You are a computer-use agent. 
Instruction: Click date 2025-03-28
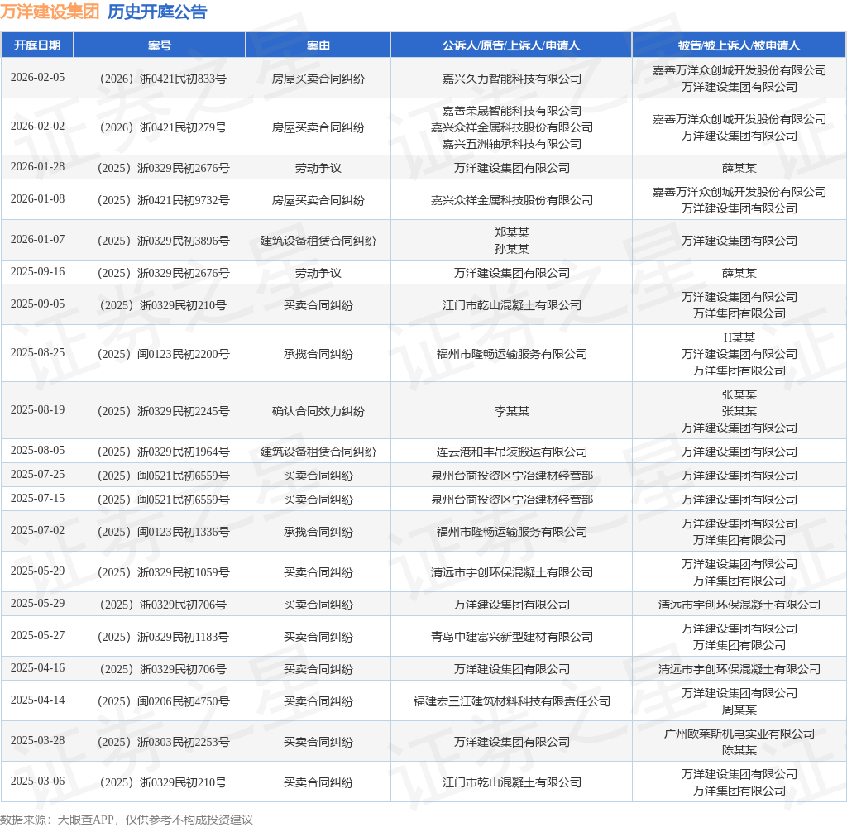pyautogui.click(x=37, y=740)
